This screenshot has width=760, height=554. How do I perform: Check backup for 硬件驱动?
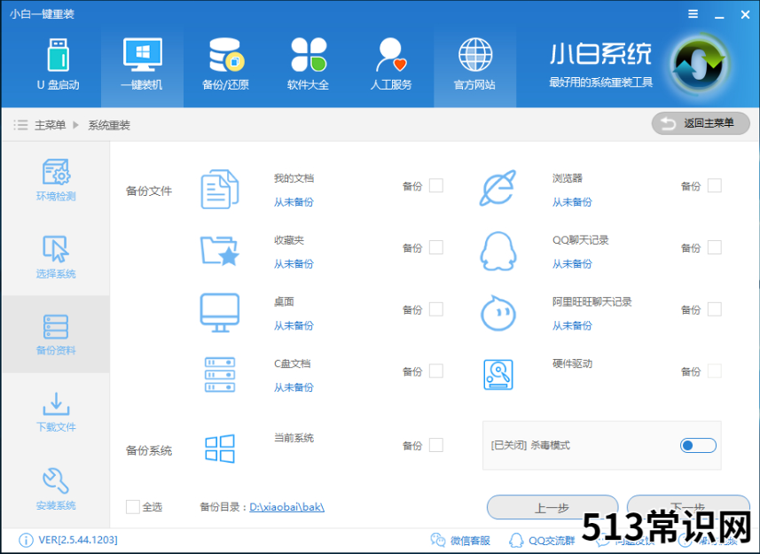click(715, 371)
